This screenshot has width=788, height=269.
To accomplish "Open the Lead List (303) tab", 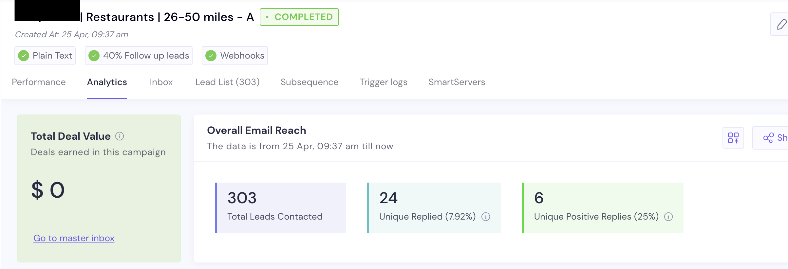I will [x=227, y=82].
